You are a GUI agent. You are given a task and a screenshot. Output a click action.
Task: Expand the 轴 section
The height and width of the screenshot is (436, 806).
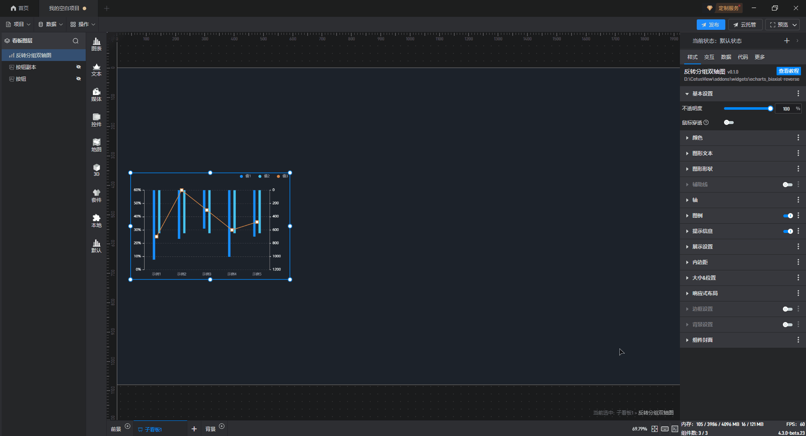tap(687, 200)
